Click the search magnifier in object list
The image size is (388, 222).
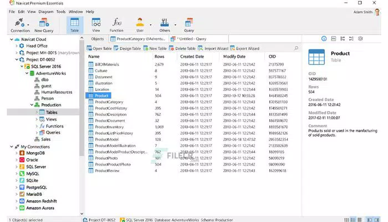pos(296,48)
